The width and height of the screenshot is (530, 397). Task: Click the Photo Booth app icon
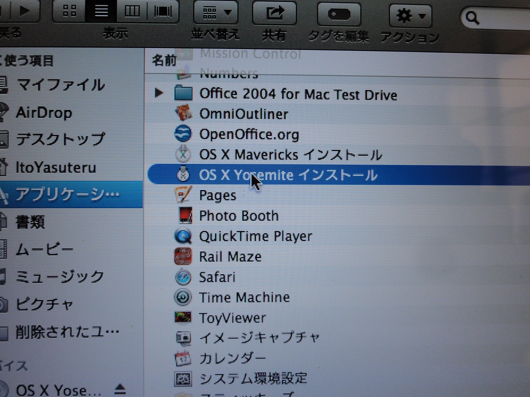pos(185,215)
